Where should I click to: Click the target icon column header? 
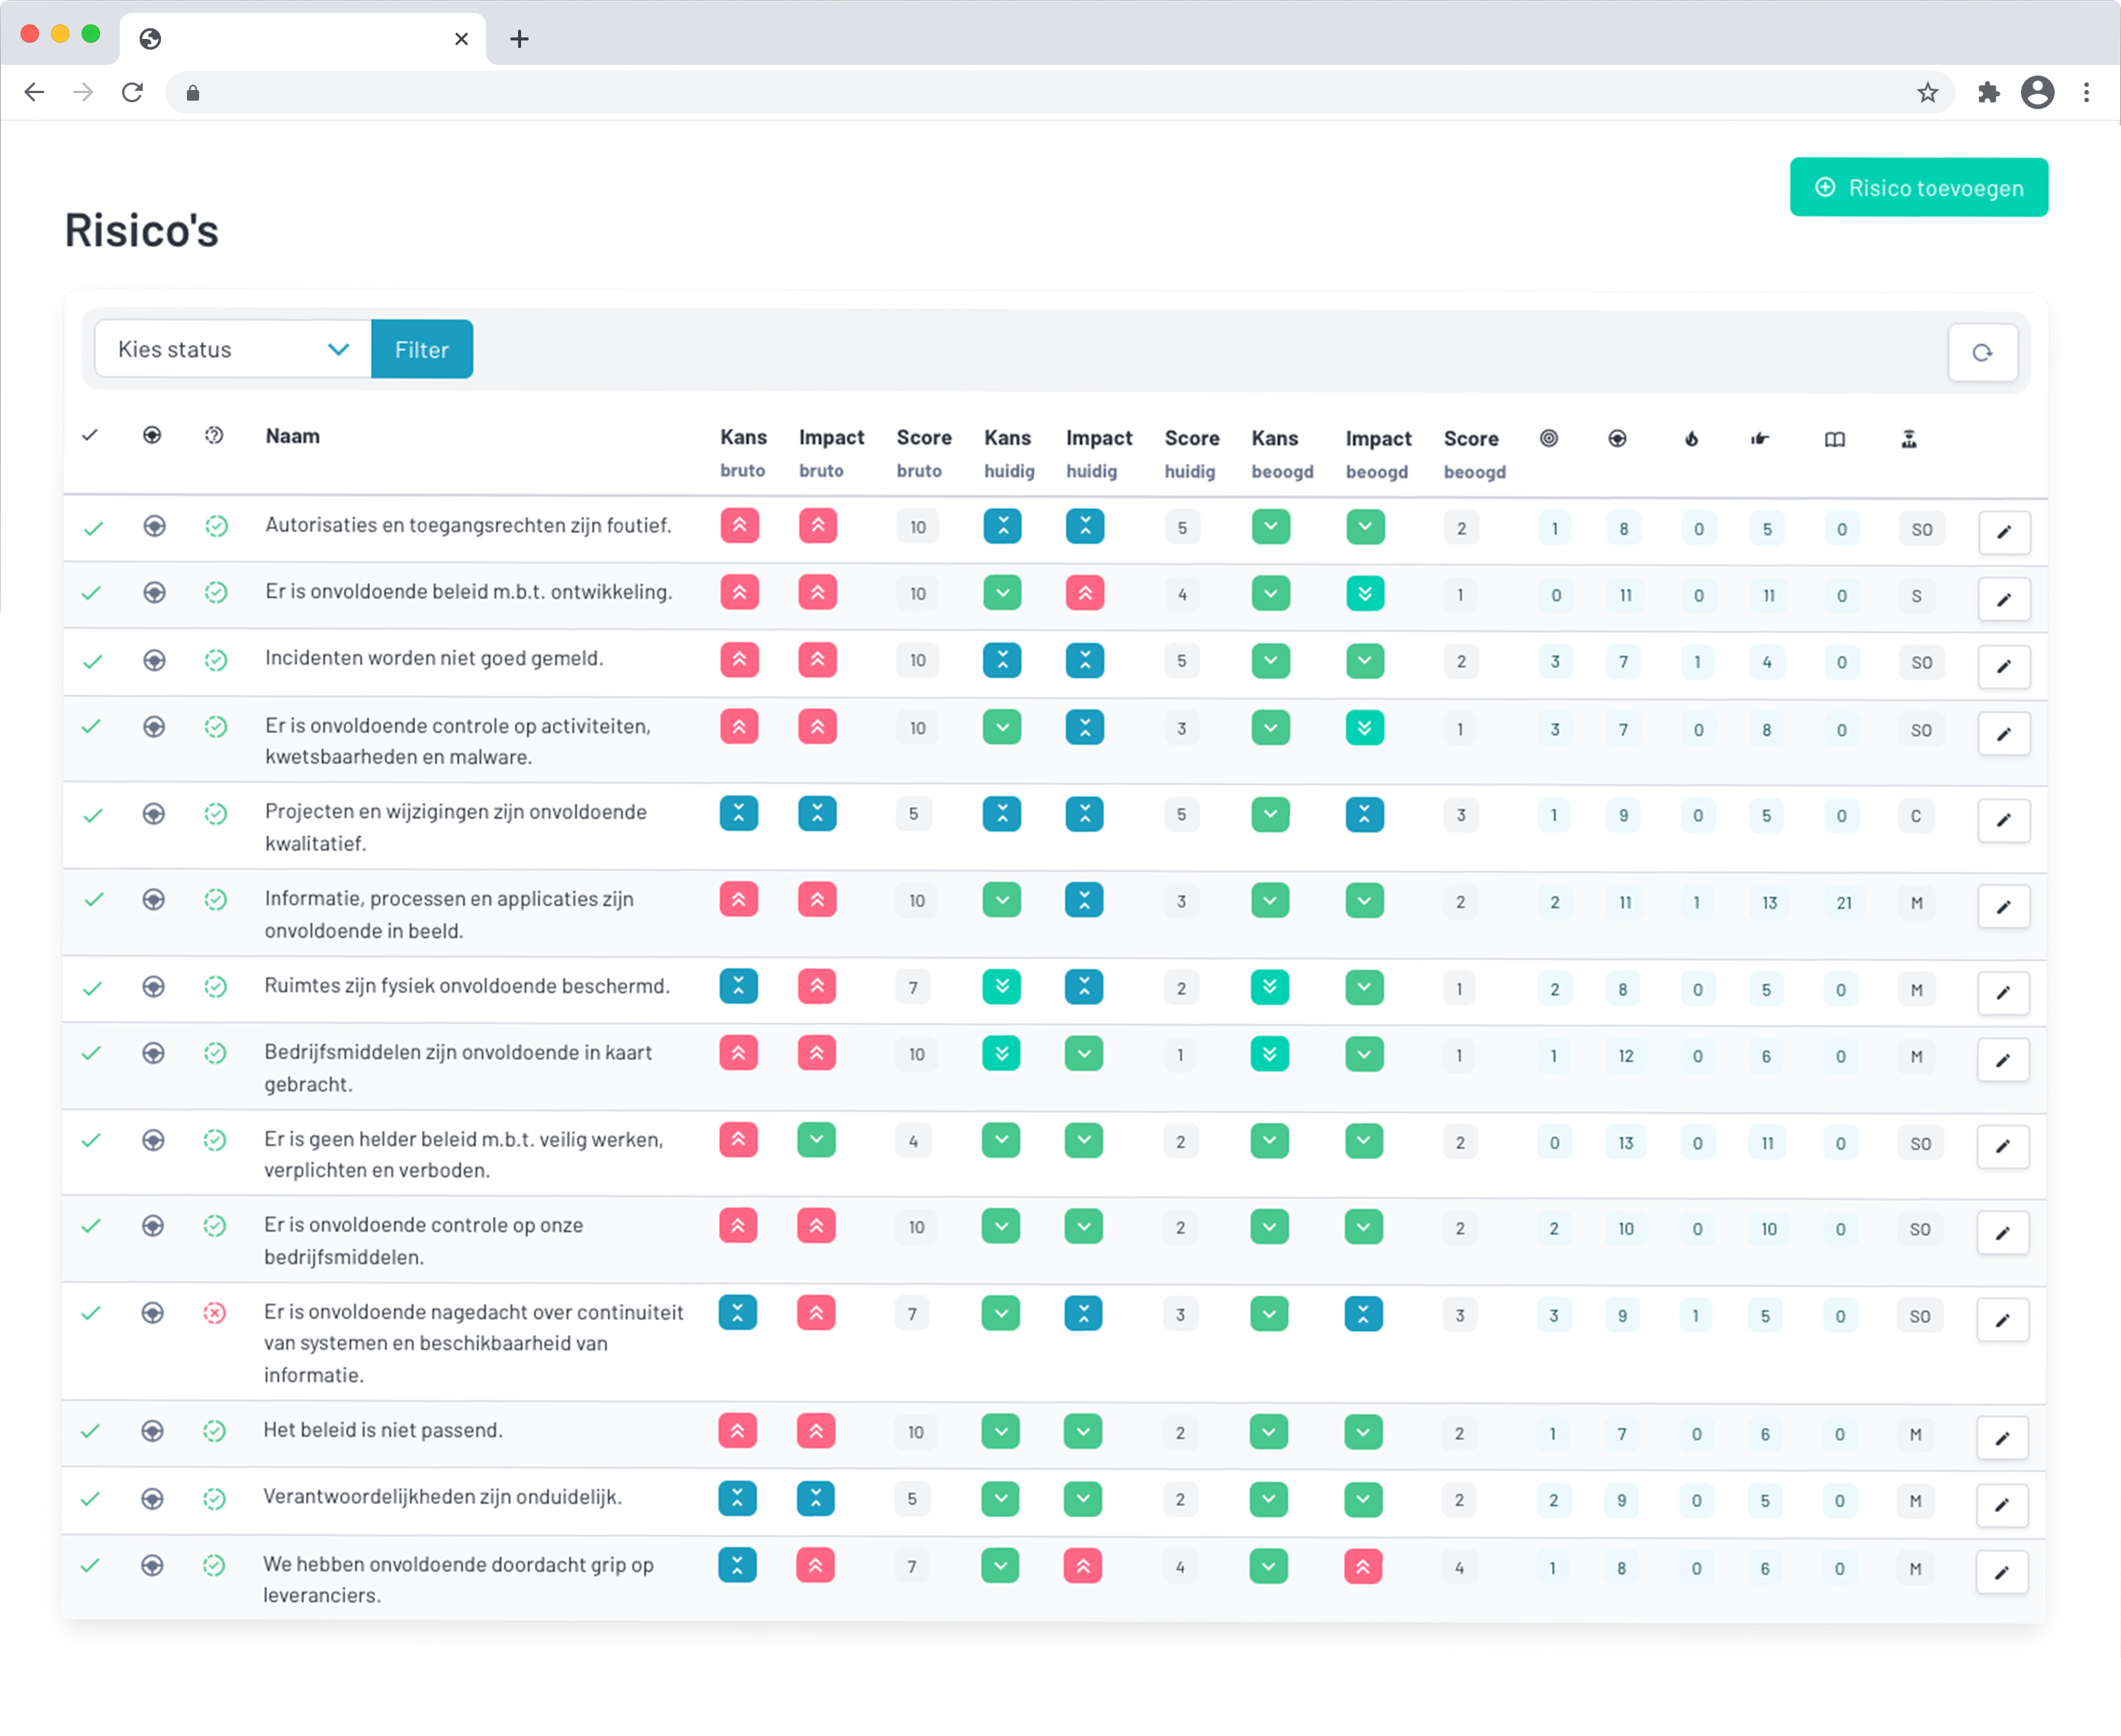tap(1548, 438)
